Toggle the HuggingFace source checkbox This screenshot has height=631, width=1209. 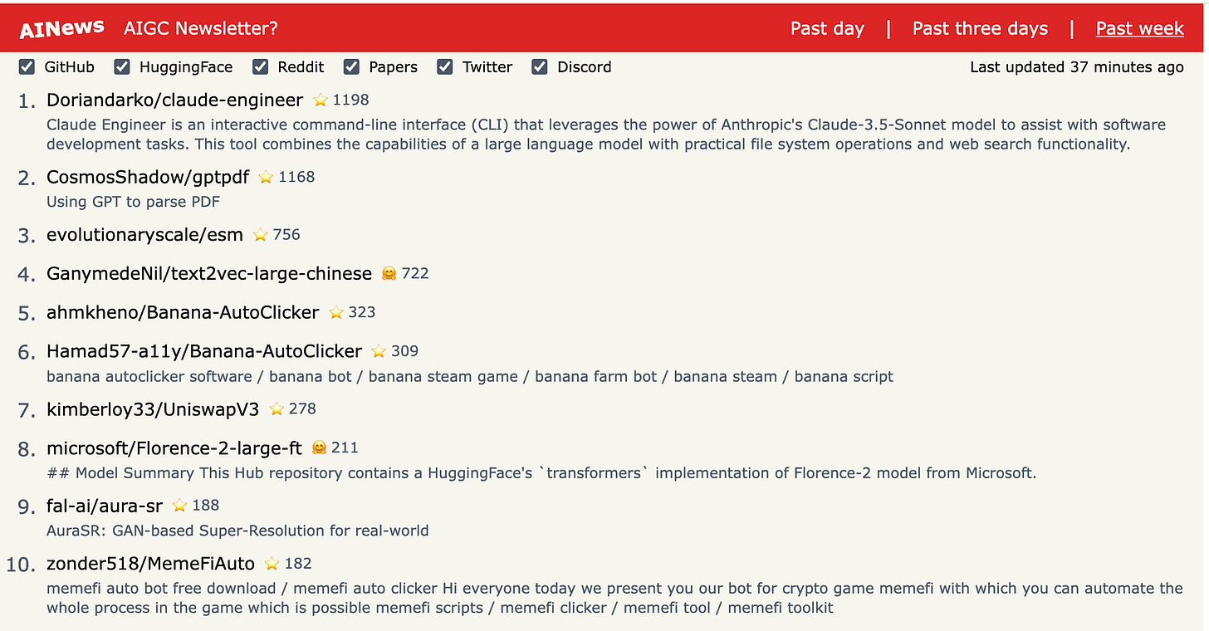122,67
